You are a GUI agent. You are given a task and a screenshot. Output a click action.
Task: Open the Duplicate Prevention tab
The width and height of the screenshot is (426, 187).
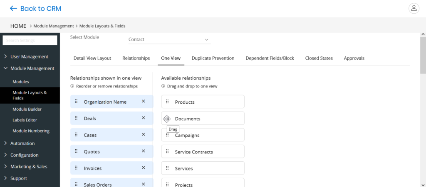point(213,58)
